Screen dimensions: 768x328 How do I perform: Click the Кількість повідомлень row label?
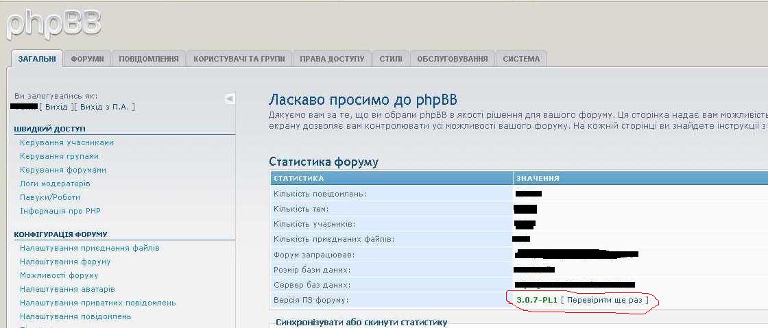point(320,194)
